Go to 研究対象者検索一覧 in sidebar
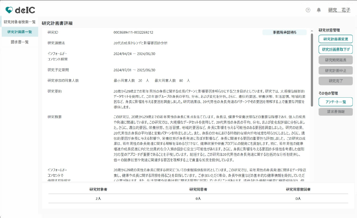 (20, 22)
